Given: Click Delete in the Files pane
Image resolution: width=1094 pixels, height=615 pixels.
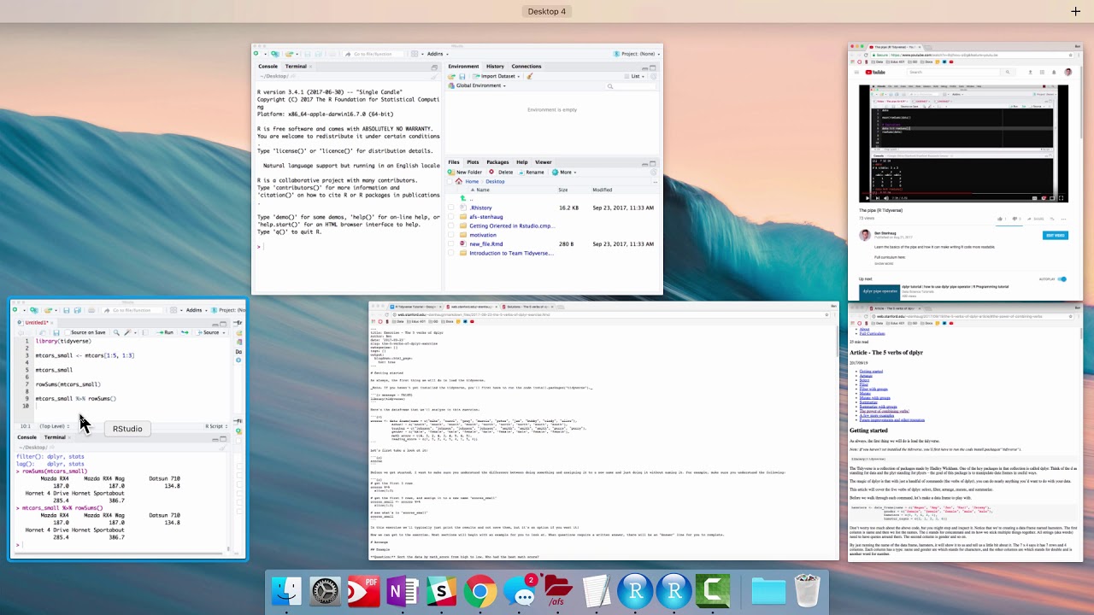Looking at the screenshot, I should 501,172.
